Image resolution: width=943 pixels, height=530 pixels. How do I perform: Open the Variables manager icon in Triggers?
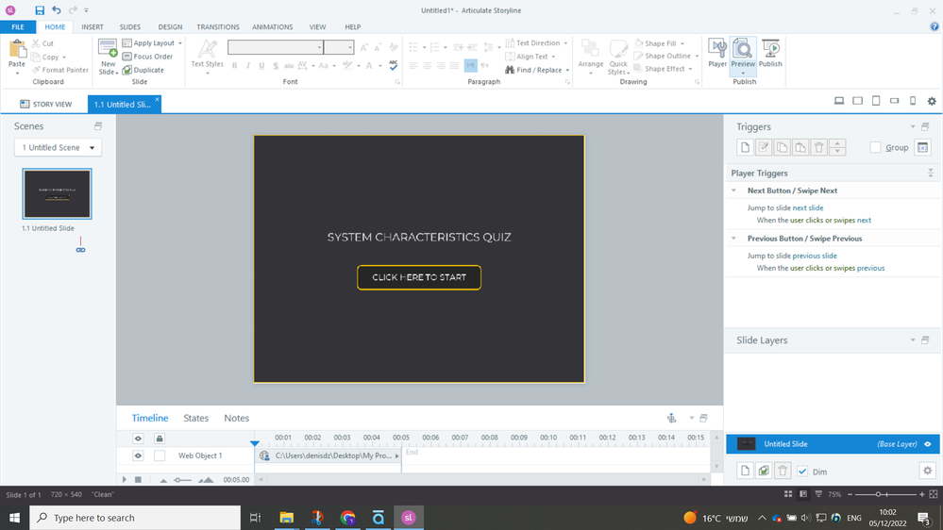922,148
